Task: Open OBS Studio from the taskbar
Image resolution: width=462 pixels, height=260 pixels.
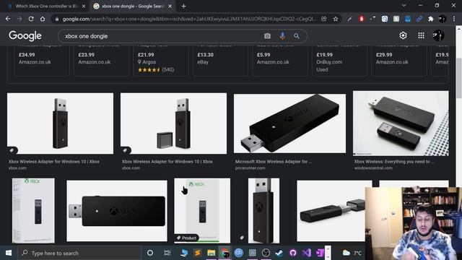Action: [x=266, y=253]
